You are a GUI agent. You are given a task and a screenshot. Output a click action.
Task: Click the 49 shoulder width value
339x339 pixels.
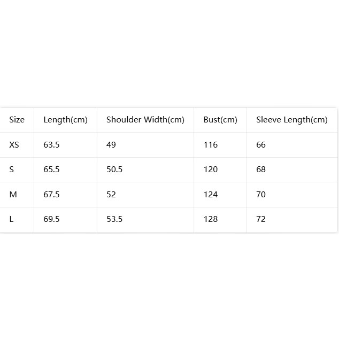click(111, 145)
